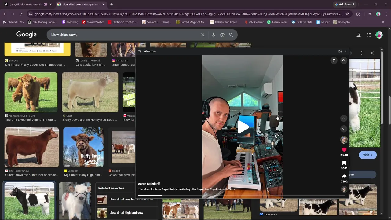Click the magnifier search button
Screen dimensions: 391x220
231,35
